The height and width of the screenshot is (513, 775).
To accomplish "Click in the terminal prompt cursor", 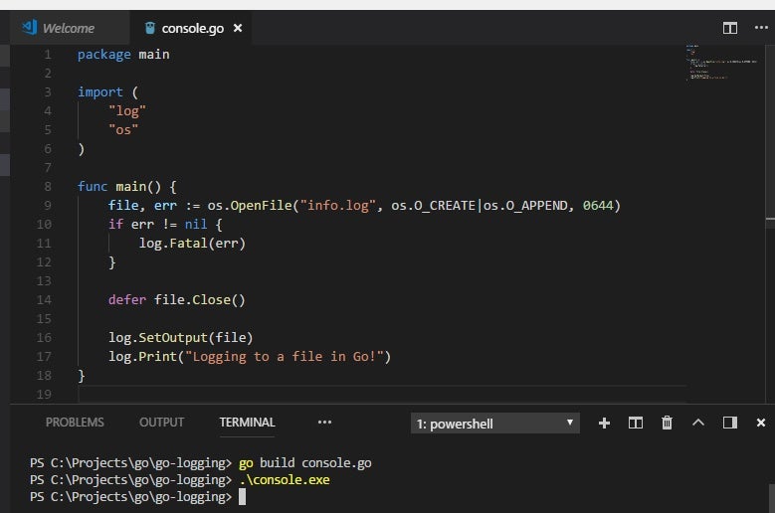I will (242, 496).
